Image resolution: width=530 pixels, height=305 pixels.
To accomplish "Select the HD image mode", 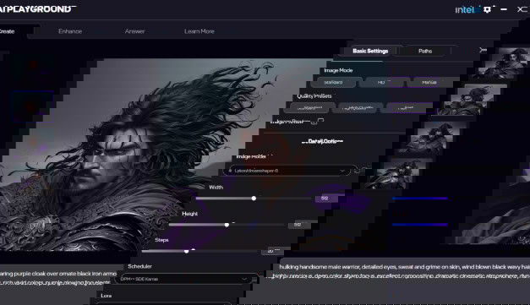I will point(382,83).
